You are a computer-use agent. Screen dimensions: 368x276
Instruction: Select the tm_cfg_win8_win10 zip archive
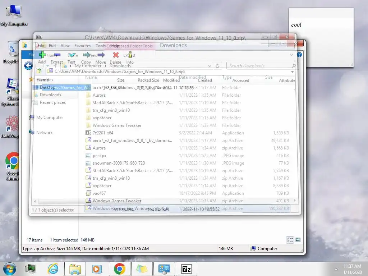point(188,178)
